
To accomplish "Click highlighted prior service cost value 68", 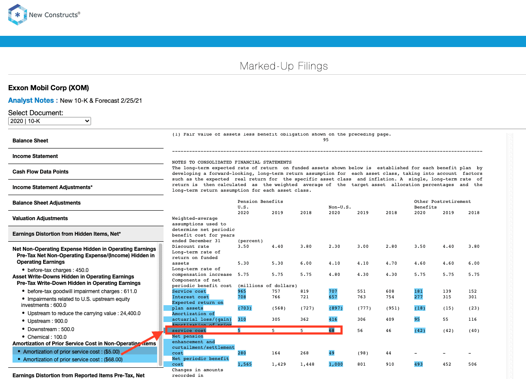I will coord(331,331).
